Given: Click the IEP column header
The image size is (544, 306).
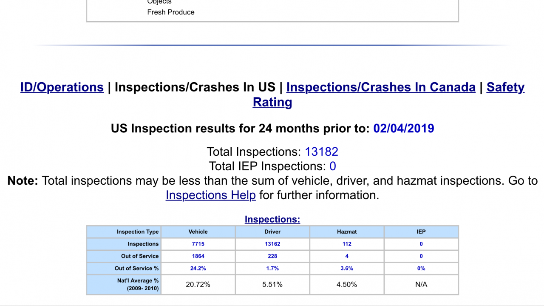Looking at the screenshot, I should tap(421, 232).
